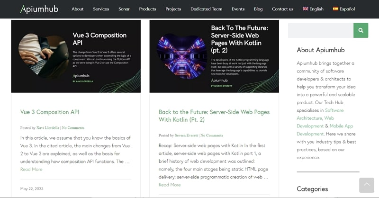Viewport: 379px width, 198px height.
Task: Open the Vue 3 Composition API title link
Action: [x=50, y=112]
